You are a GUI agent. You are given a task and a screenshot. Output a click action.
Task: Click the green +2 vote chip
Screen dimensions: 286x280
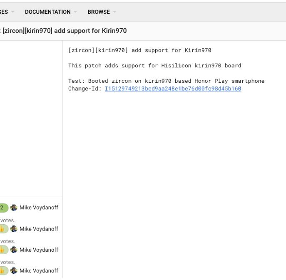tap(3, 208)
